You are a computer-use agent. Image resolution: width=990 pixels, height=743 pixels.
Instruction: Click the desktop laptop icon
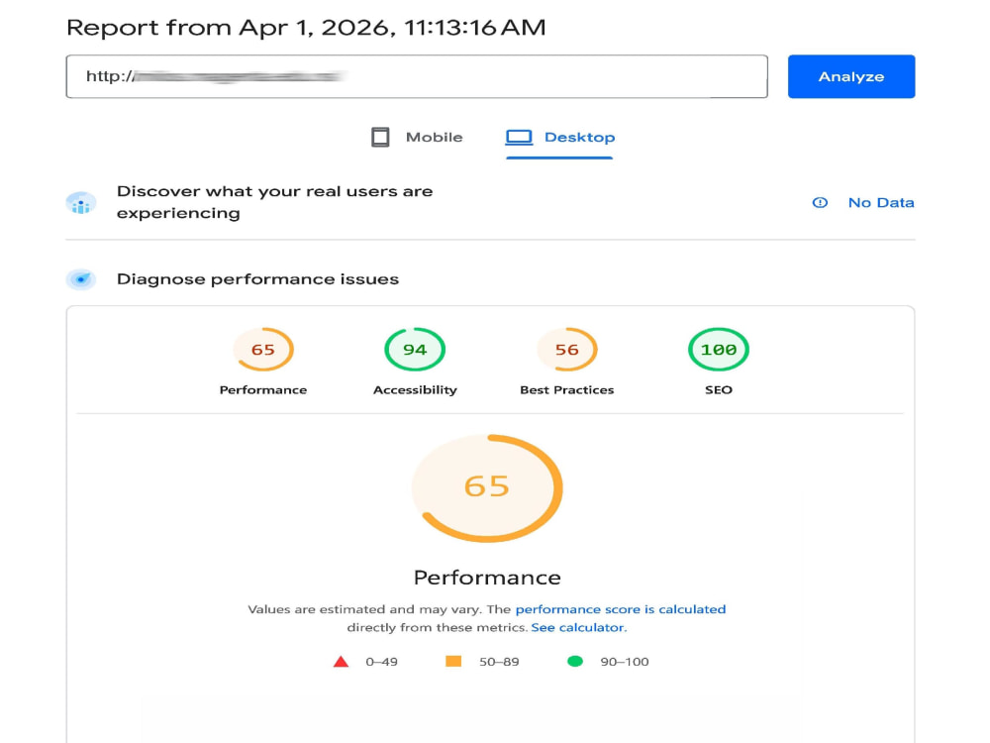[519, 137]
